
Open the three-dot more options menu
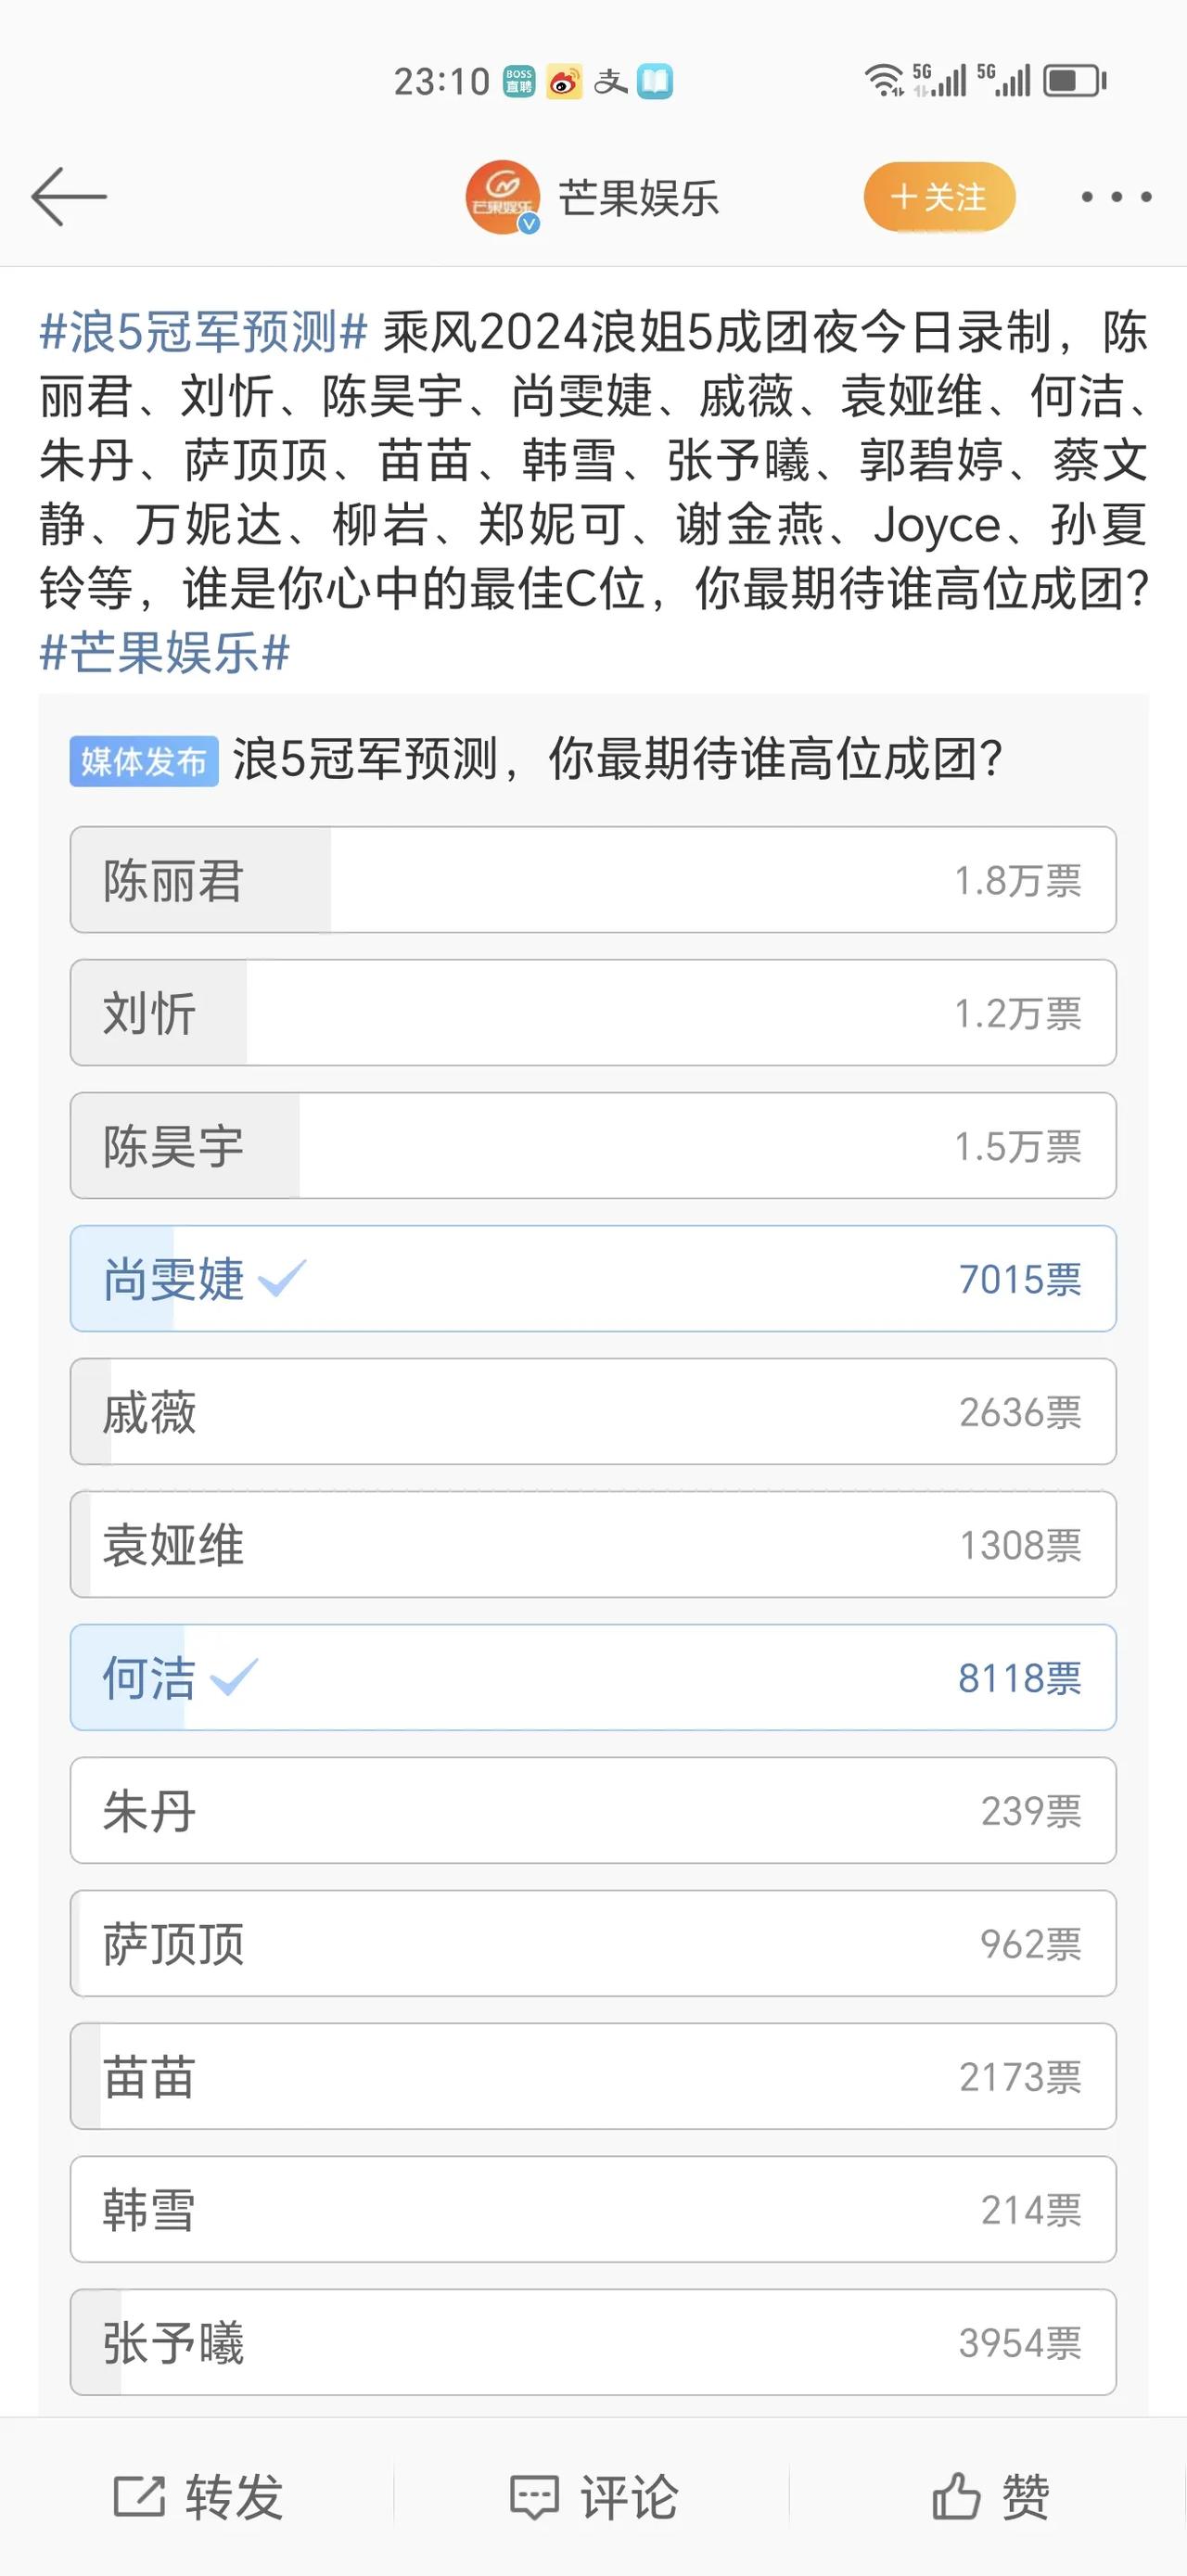click(x=1116, y=197)
